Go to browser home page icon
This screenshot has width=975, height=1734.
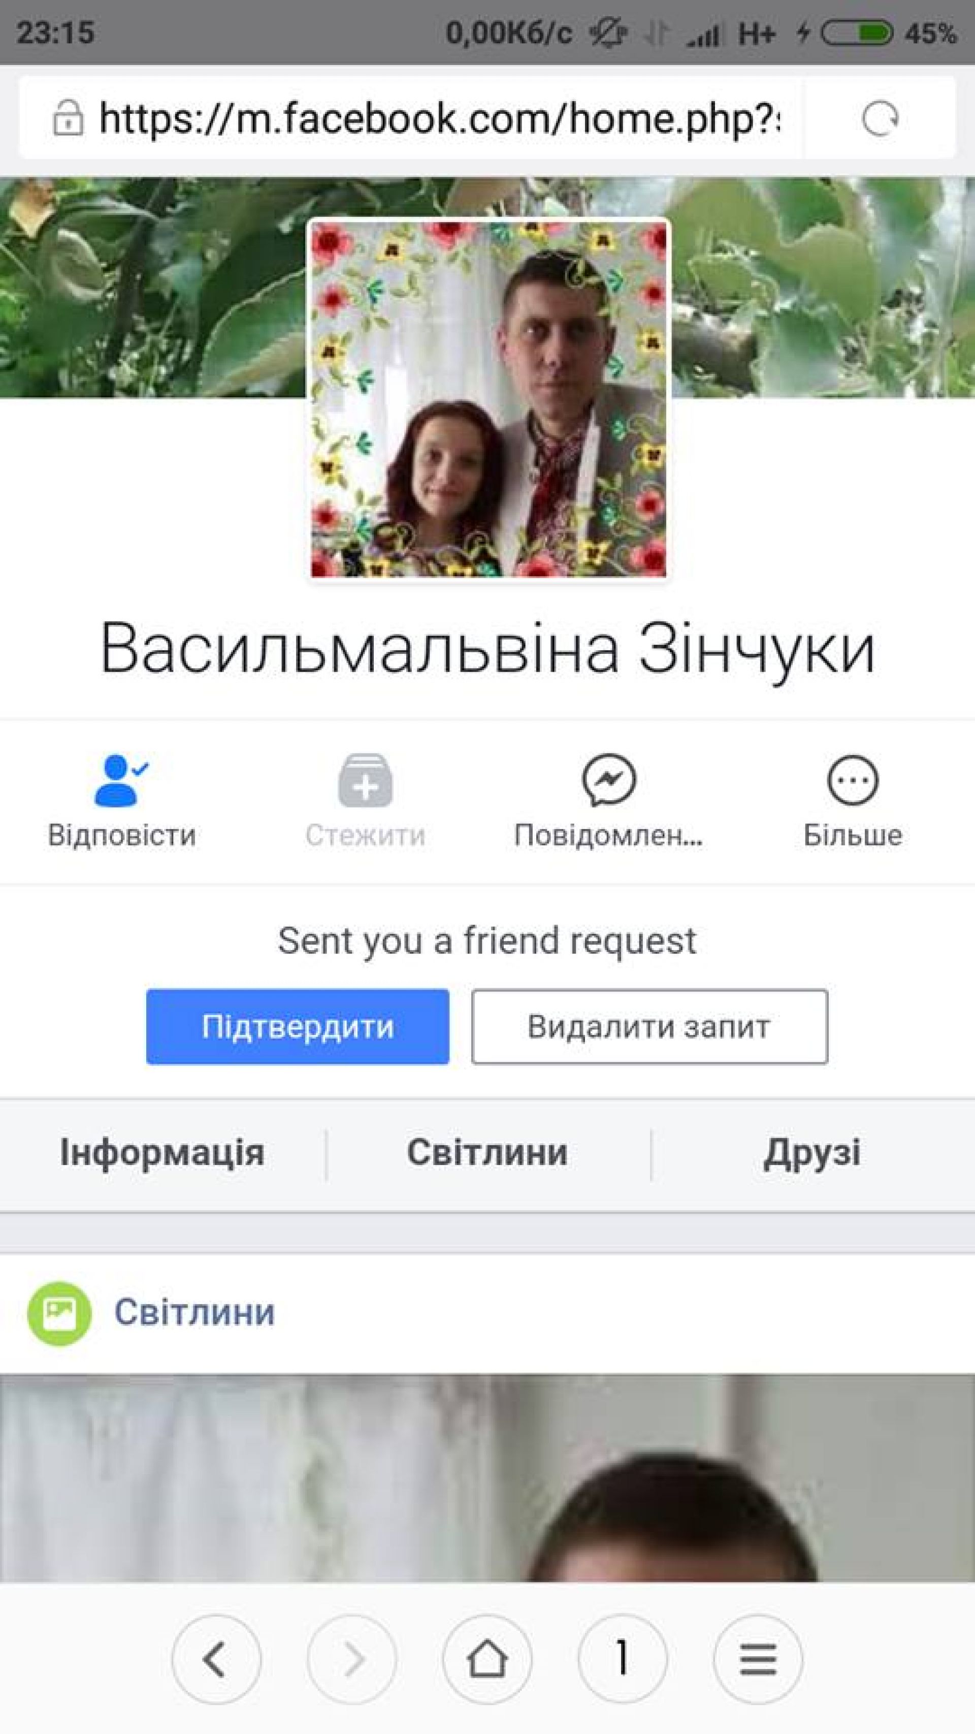(x=487, y=1659)
